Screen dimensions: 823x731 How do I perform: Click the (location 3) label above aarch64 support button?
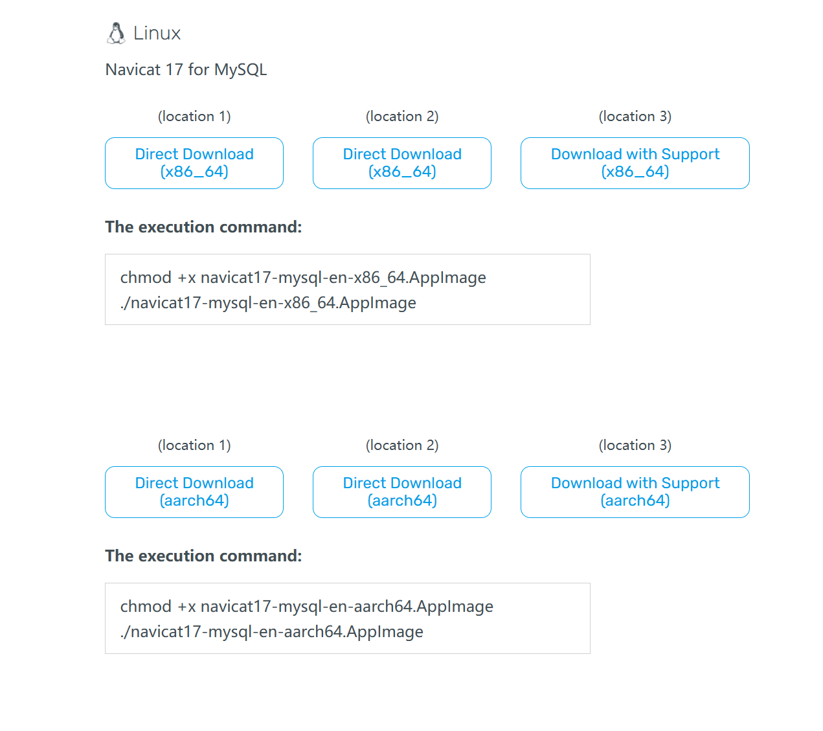[635, 445]
